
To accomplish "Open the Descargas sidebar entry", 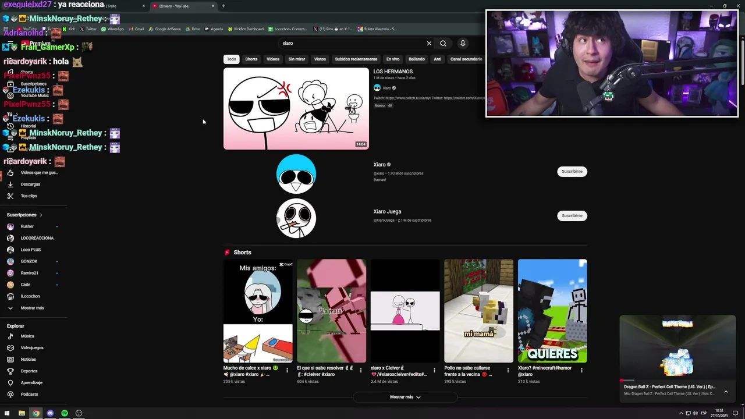I will pos(30,184).
